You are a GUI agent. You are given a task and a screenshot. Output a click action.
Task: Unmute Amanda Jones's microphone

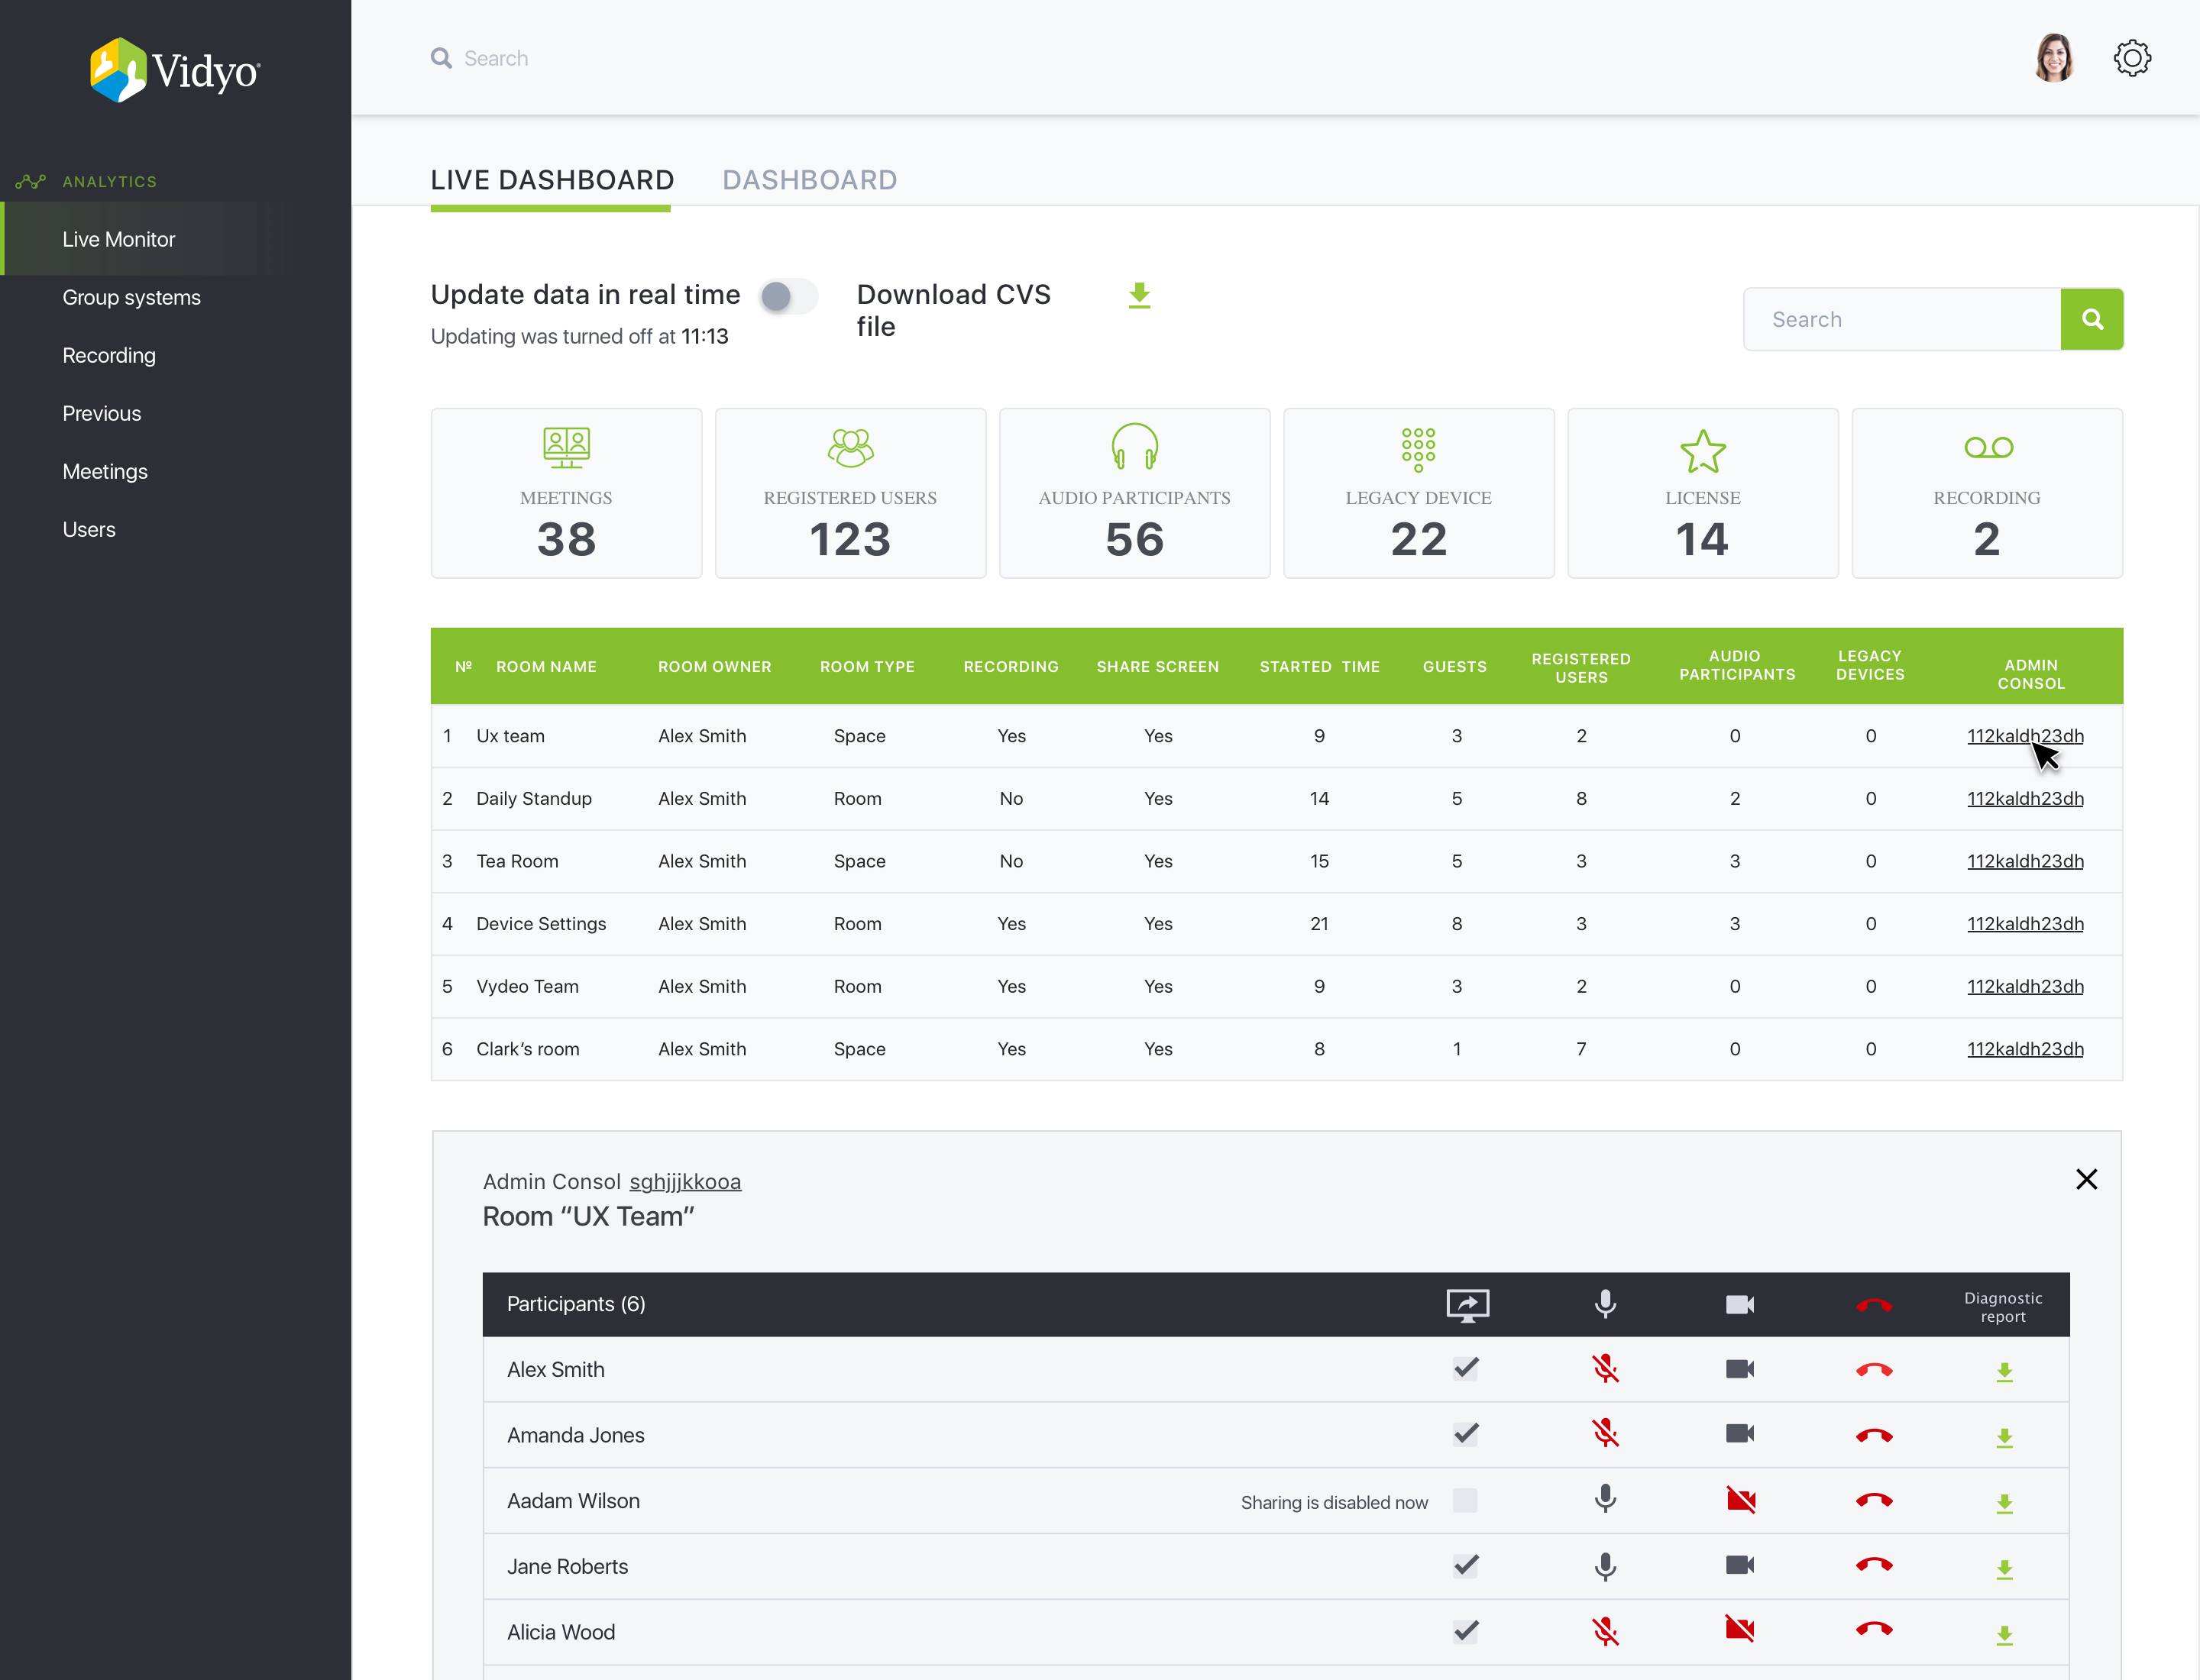pos(1605,1434)
